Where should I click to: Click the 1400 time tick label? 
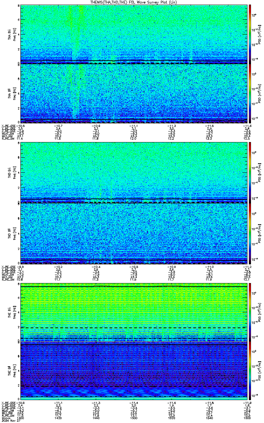[x=20, y=418]
